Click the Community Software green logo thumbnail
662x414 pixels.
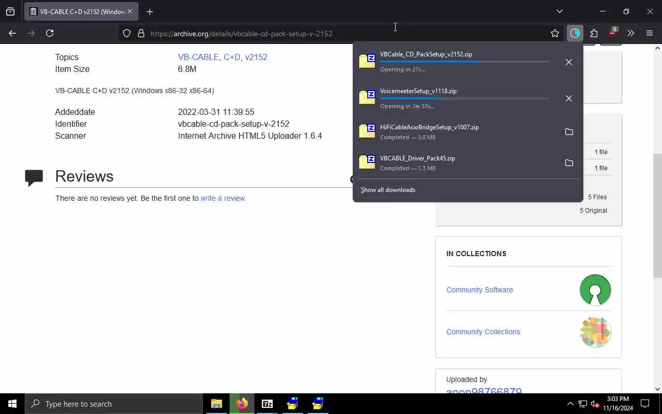(x=595, y=290)
